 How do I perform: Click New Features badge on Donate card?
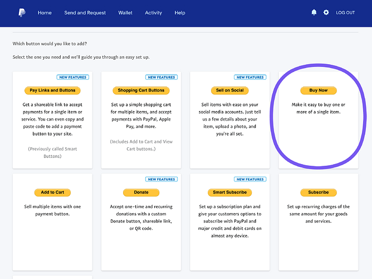pyautogui.click(x=161, y=179)
